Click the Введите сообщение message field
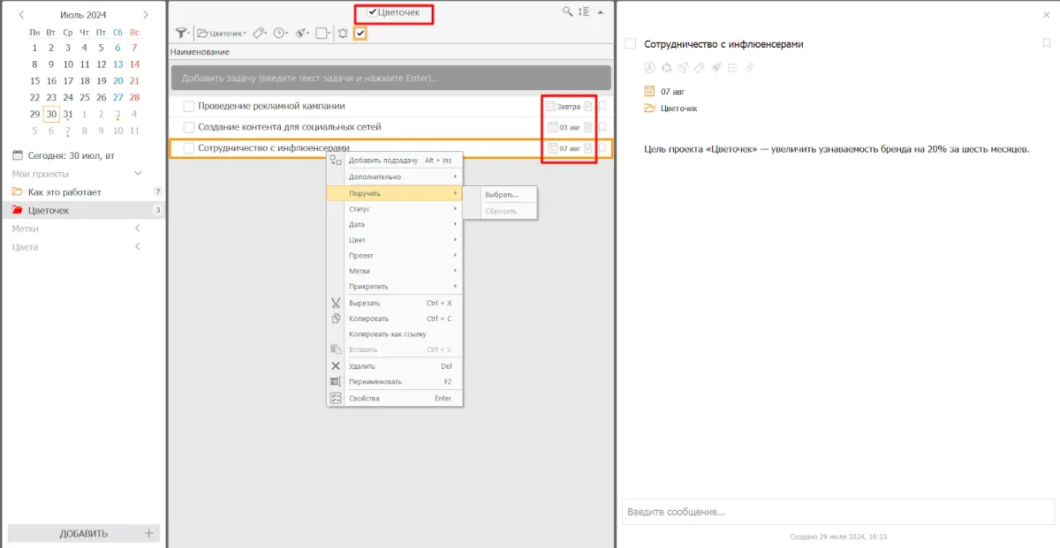 tap(837, 512)
